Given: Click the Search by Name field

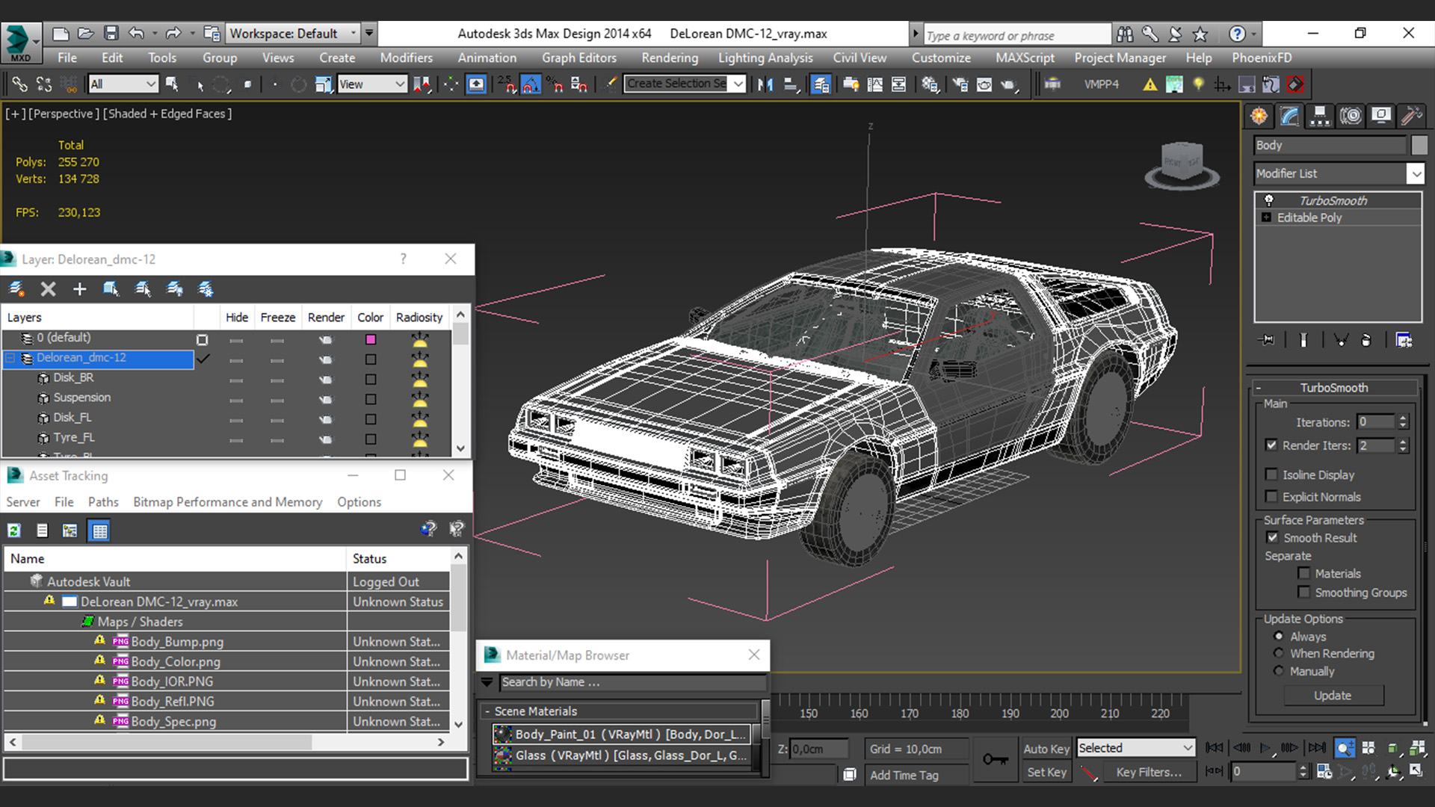Looking at the screenshot, I should click(632, 681).
